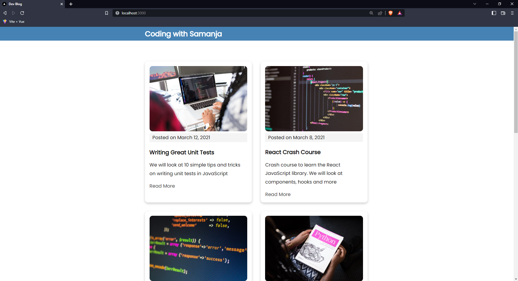This screenshot has width=518, height=281.
Task: Bookmark this page using the star icon
Action: (106, 13)
